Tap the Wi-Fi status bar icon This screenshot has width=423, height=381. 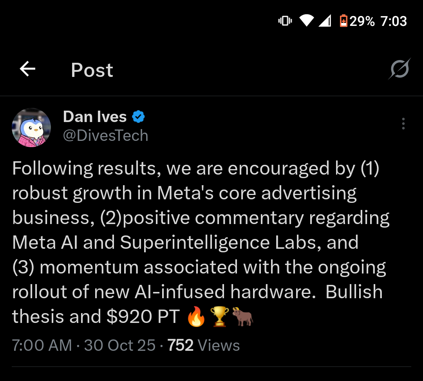pos(307,21)
